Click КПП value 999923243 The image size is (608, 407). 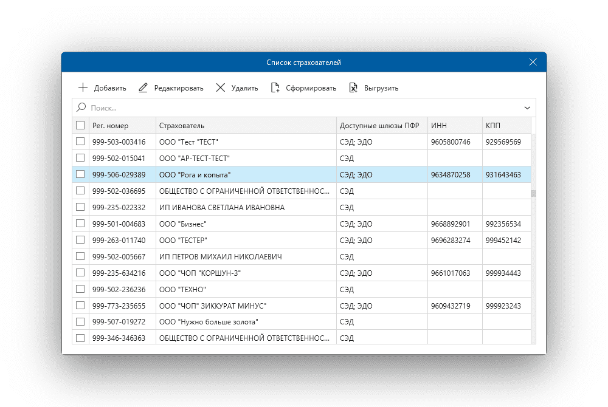coord(503,306)
